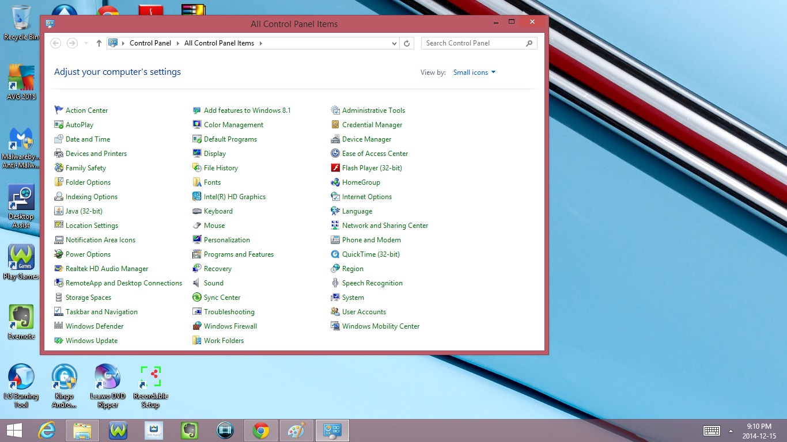
Task: Click the Windows Defender icon
Action: pos(59,326)
